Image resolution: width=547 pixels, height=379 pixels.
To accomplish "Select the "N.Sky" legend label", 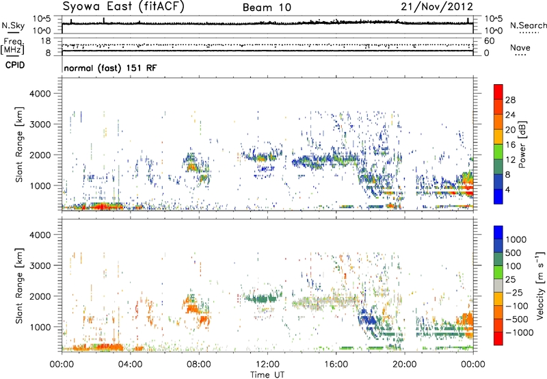I will point(13,26).
